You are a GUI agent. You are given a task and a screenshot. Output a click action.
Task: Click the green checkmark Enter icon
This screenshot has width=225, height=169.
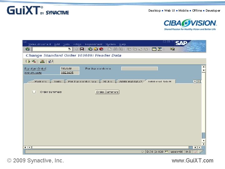point(27,49)
